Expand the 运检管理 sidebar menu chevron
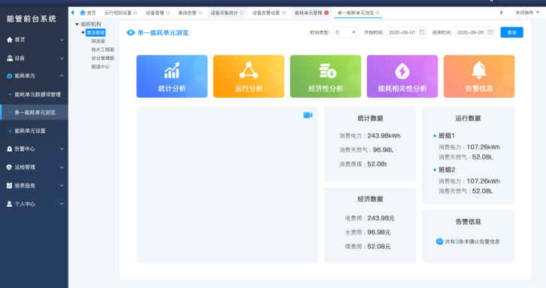 [62, 167]
